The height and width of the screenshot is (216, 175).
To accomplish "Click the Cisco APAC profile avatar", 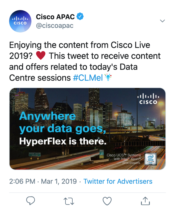I will (21, 22).
